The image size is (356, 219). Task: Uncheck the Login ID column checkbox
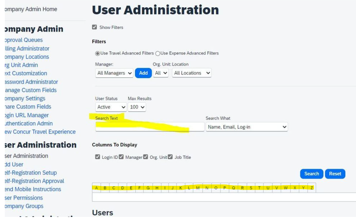click(98, 157)
